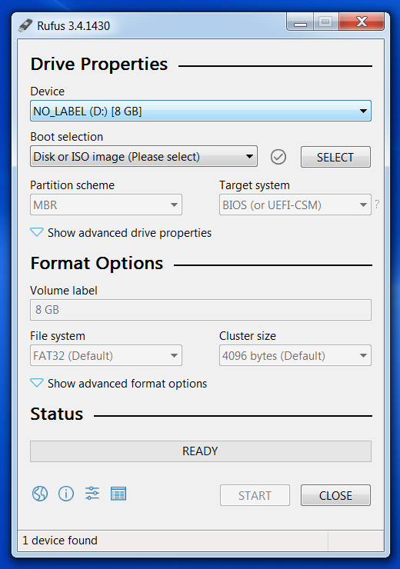Show the log window icon
This screenshot has width=400, height=569.
pos(118,494)
